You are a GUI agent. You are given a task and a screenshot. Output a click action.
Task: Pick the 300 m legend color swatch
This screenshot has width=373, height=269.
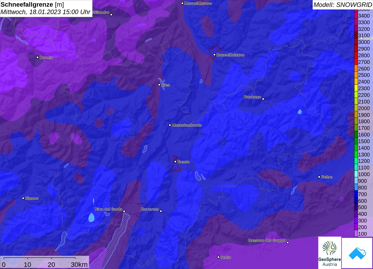click(356, 221)
